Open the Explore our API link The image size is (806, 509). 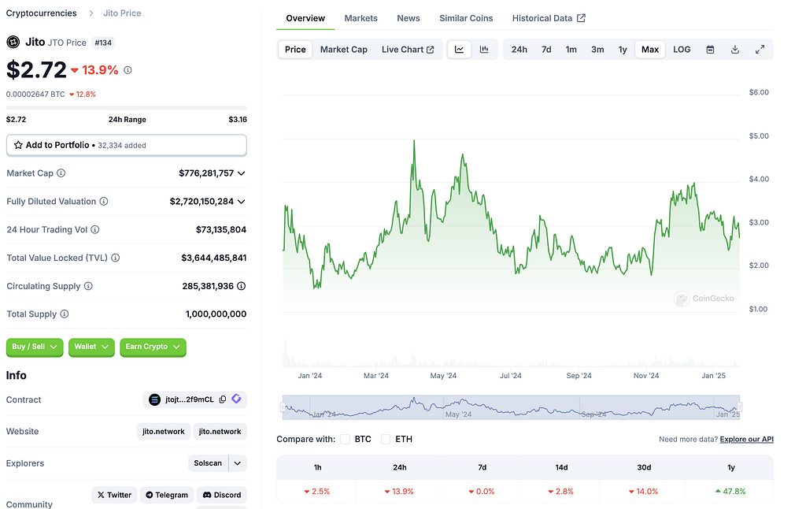pos(746,439)
